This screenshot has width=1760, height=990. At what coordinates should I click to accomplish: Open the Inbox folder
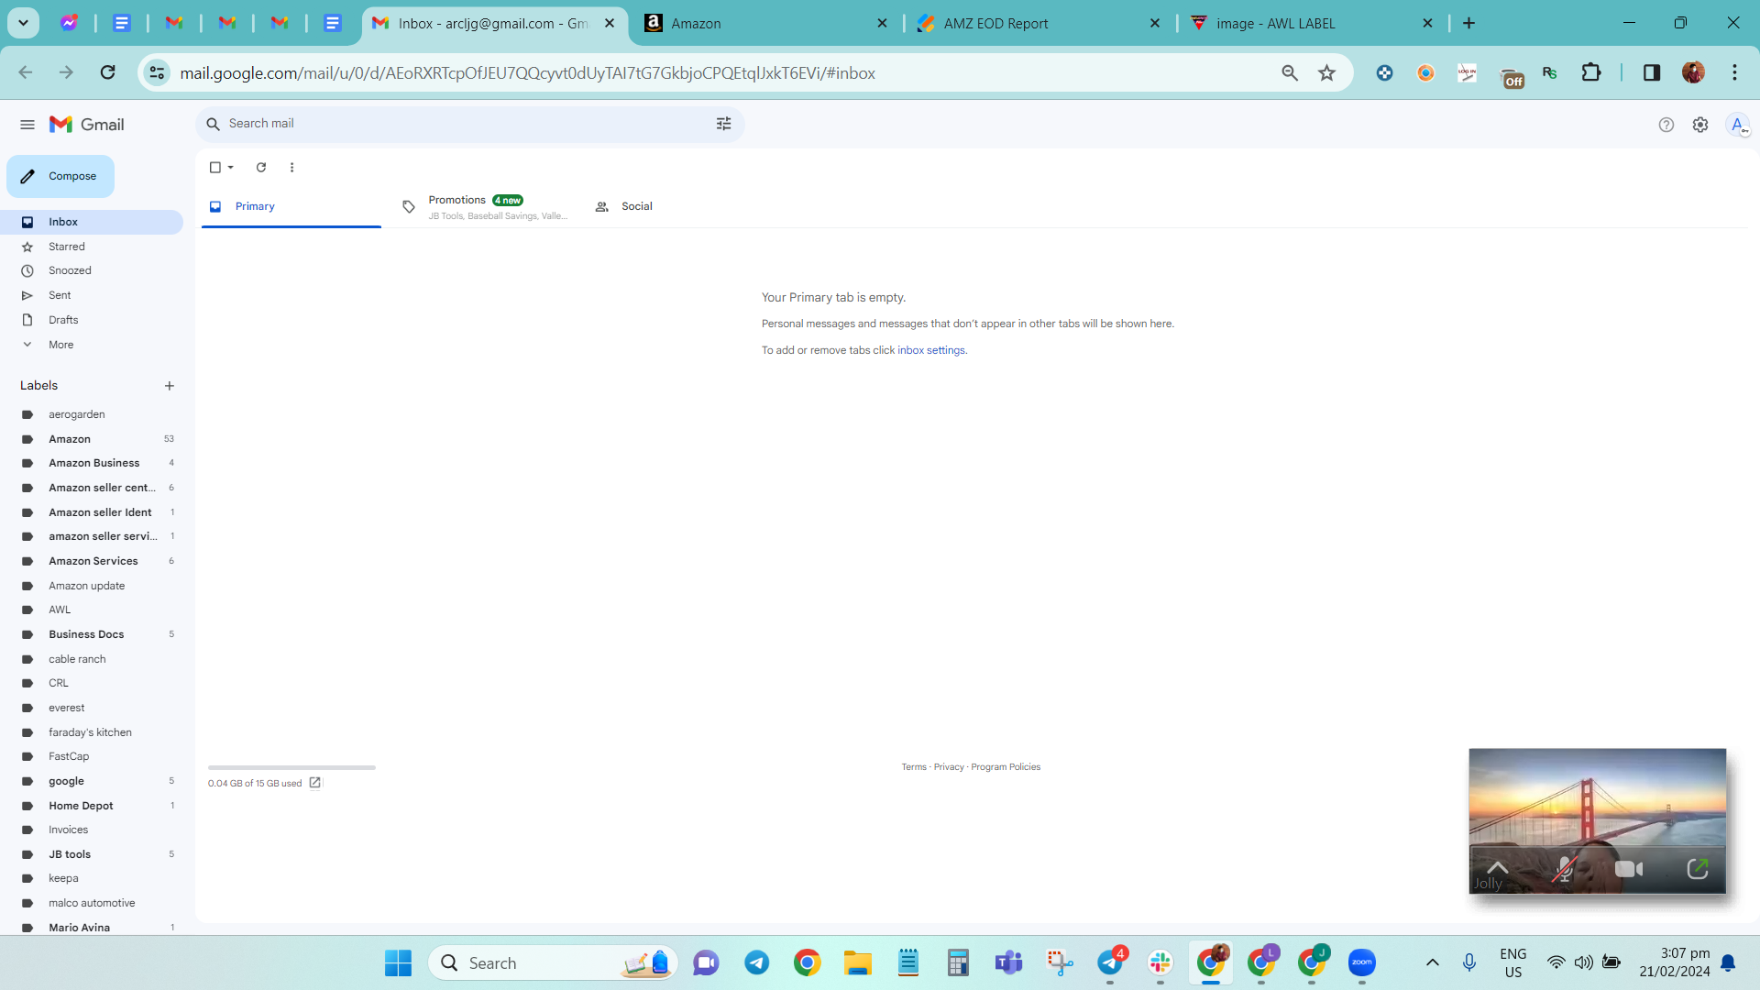coord(92,222)
